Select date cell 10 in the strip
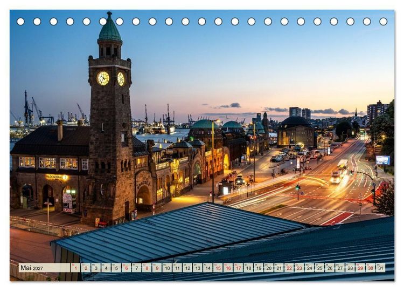This screenshot has height=291, width=404. (x=167, y=268)
